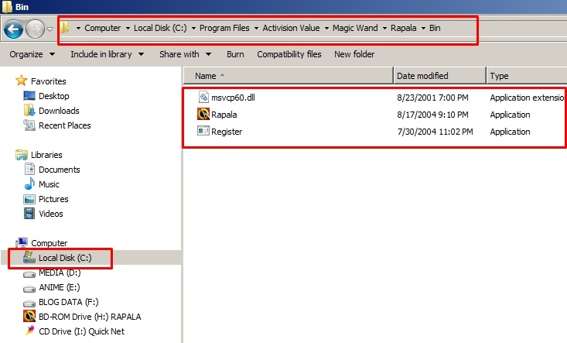Open the MEDIA (D:) drive

pyautogui.click(x=60, y=273)
